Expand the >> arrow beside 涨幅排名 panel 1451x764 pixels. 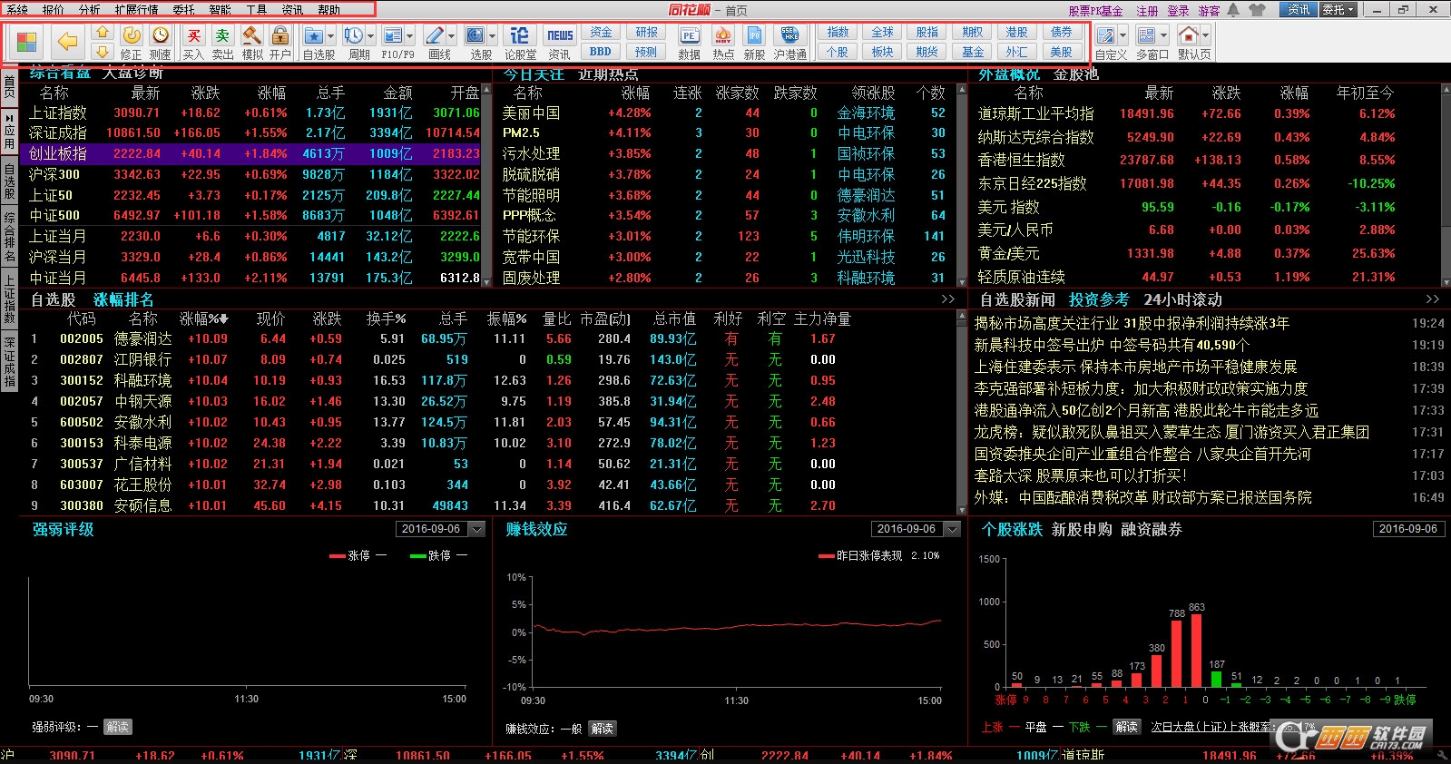pos(948,299)
